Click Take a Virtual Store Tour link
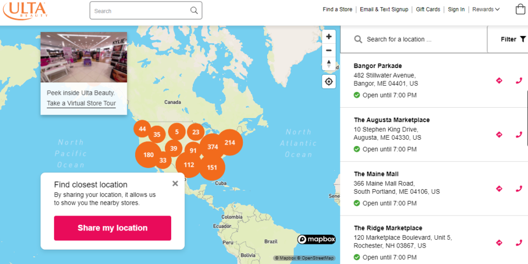 81,103
